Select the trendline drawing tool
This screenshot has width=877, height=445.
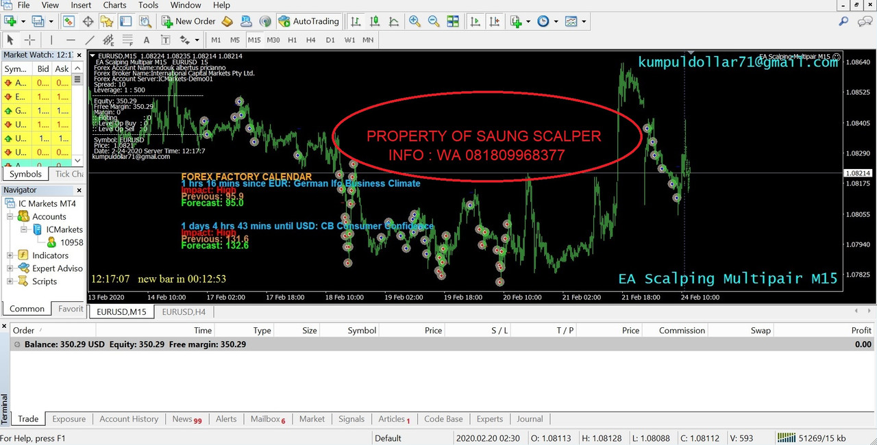coord(90,40)
